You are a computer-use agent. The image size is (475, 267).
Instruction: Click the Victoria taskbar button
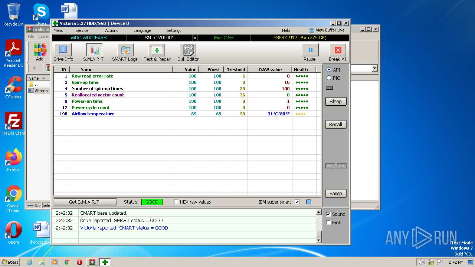click(x=105, y=262)
